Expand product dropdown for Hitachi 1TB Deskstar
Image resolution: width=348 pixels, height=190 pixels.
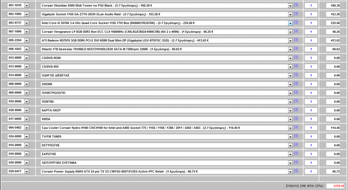(x=290, y=49)
